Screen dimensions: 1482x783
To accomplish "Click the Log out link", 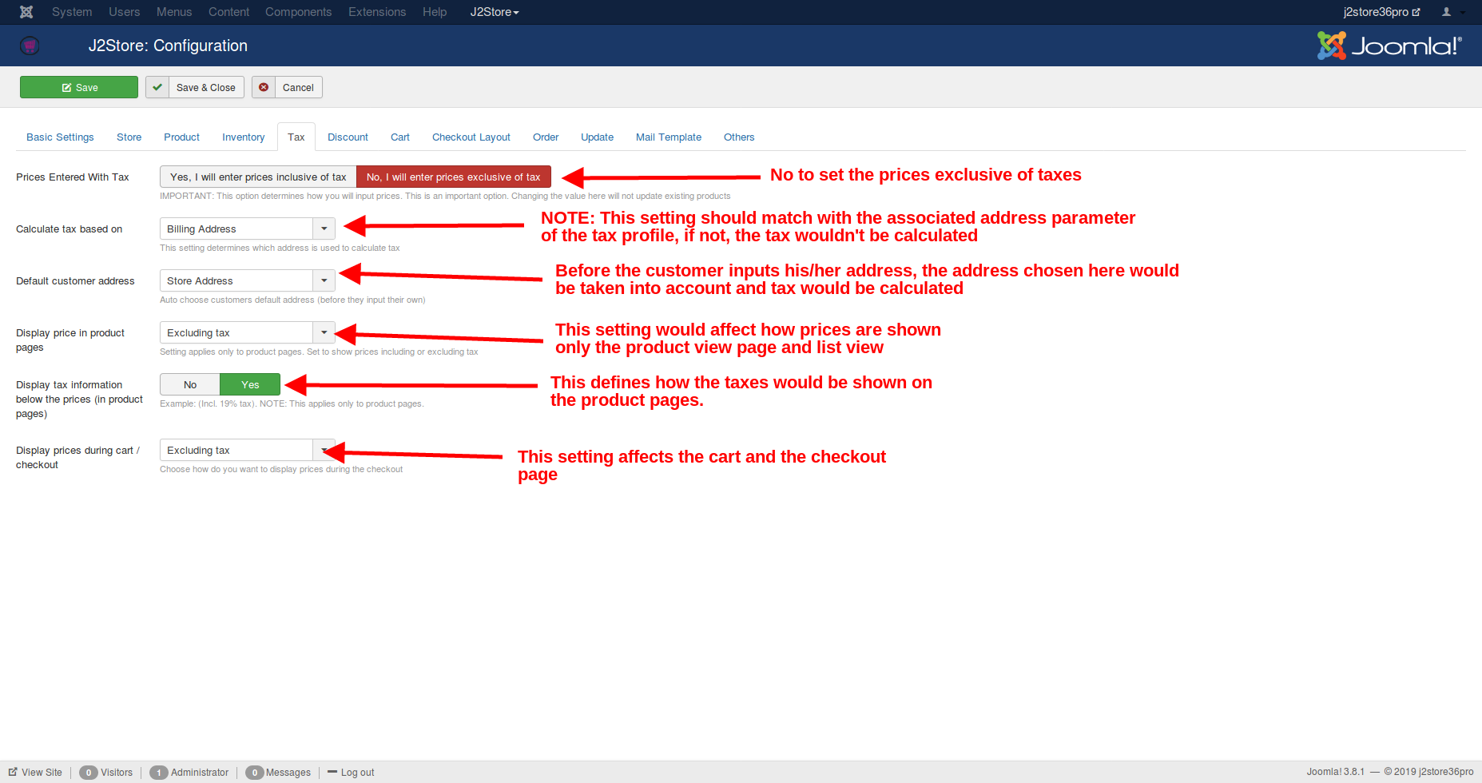I will [x=356, y=773].
